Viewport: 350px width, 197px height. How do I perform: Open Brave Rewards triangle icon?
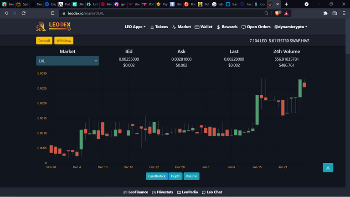286,13
